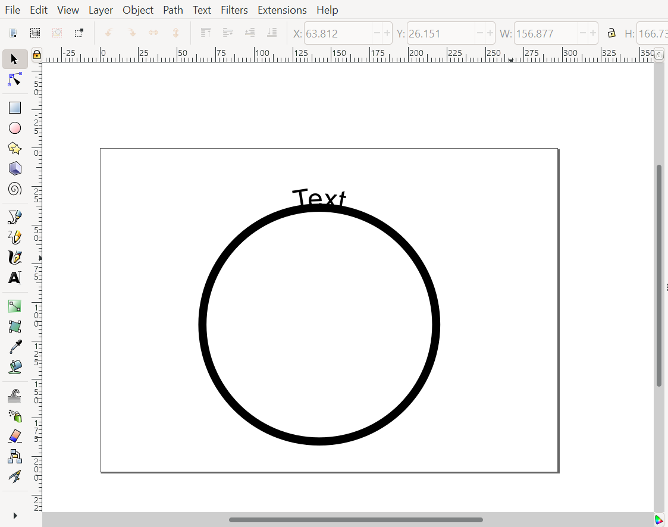Click the Filters menu
The height and width of the screenshot is (527, 668).
pos(234,10)
